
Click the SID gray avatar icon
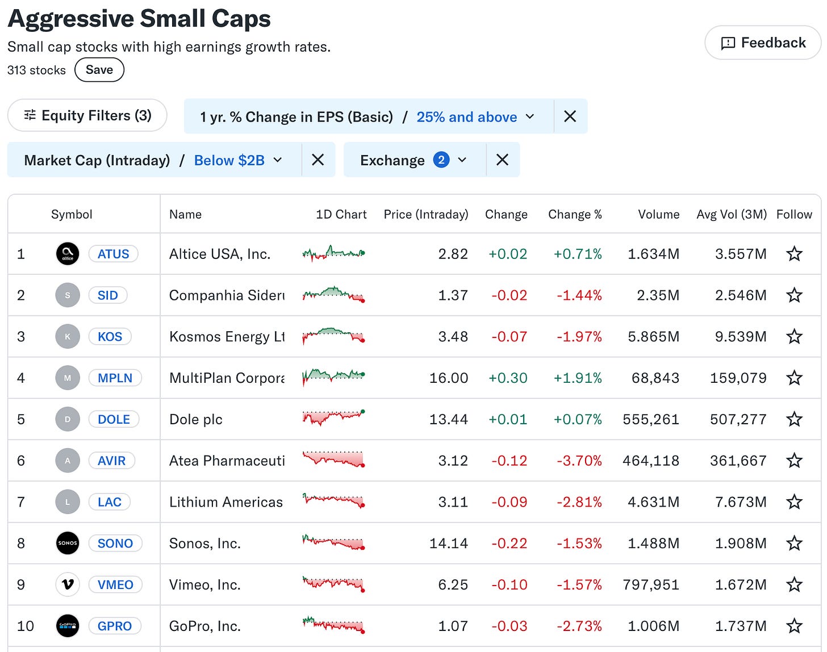point(68,295)
